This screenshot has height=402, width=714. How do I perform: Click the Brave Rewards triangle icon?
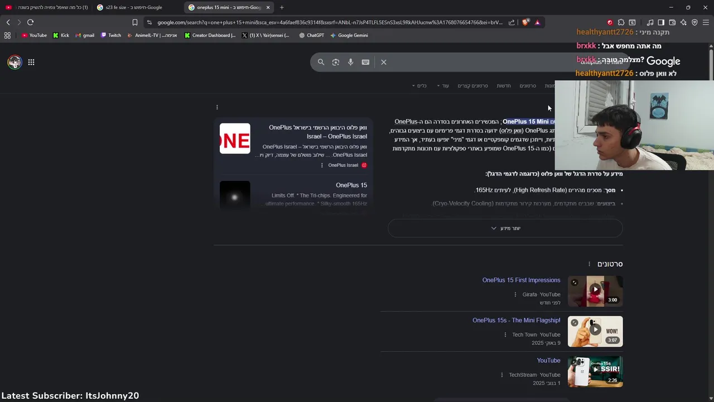coord(537,22)
